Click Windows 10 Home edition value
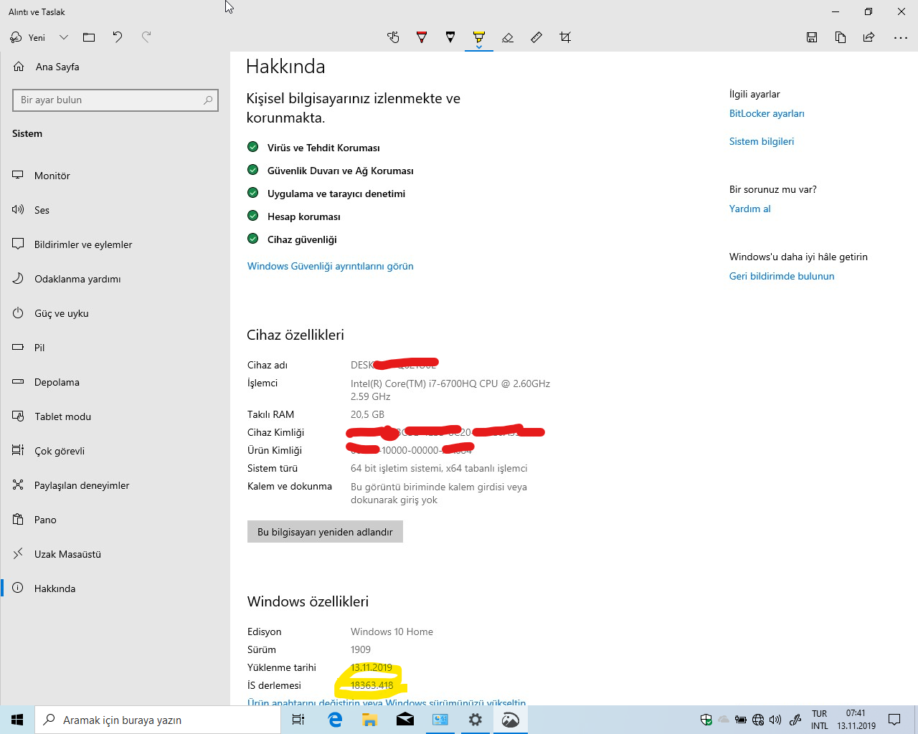 click(392, 631)
